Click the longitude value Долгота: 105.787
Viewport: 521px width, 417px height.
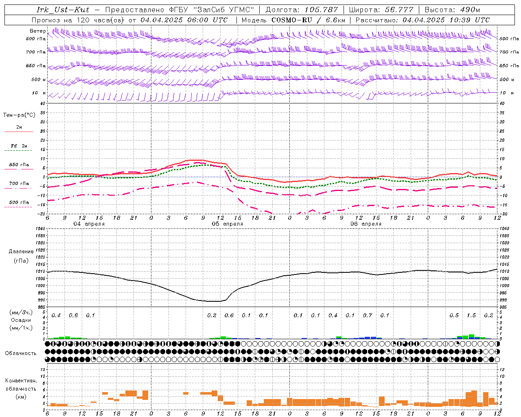pos(302,10)
